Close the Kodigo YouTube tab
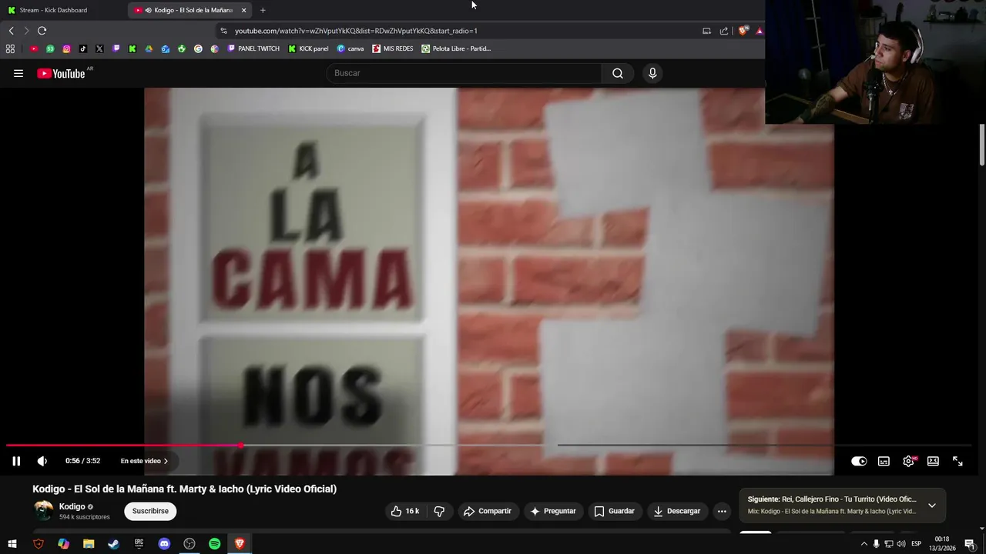 243,10
